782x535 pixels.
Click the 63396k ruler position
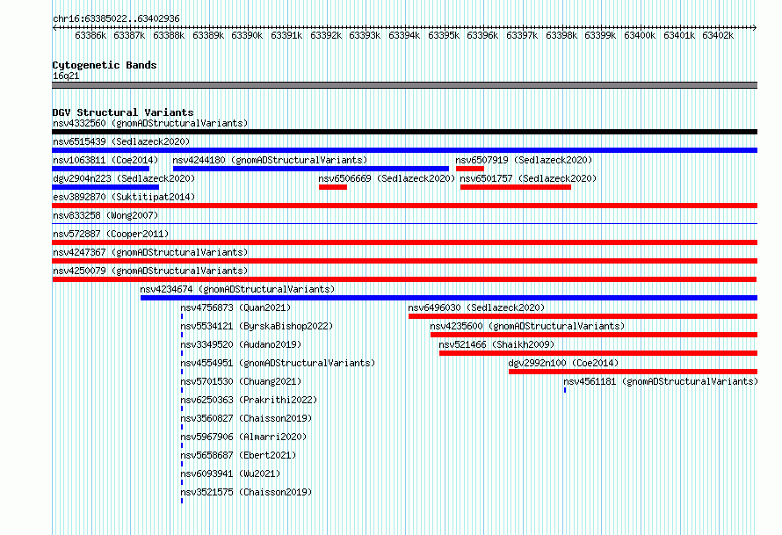tap(482, 35)
